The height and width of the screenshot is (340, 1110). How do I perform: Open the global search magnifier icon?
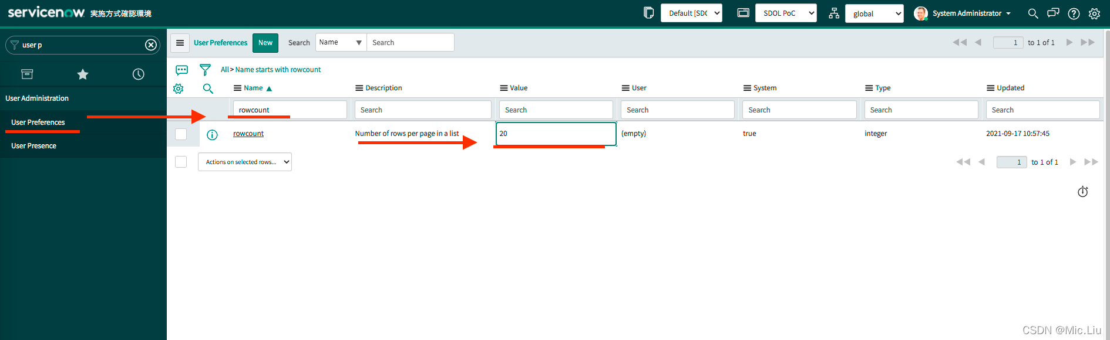pyautogui.click(x=1032, y=13)
